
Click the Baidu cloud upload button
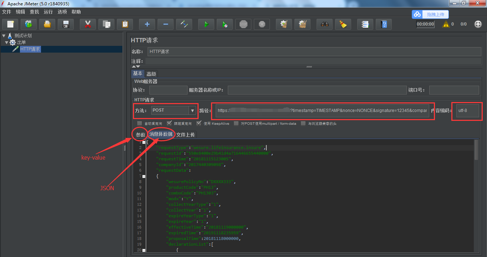pos(430,14)
